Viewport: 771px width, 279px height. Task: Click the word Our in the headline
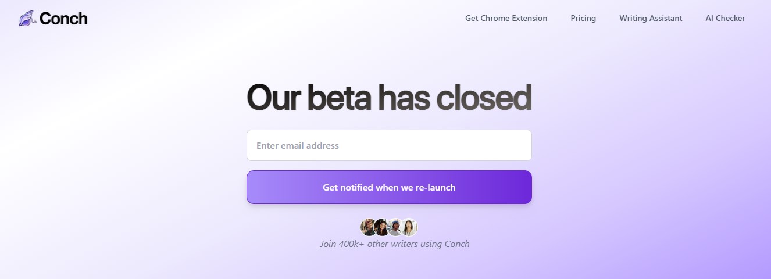[x=273, y=97]
